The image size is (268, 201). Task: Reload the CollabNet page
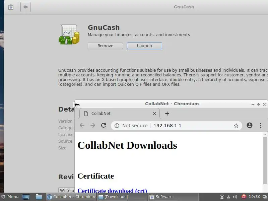click(x=104, y=125)
